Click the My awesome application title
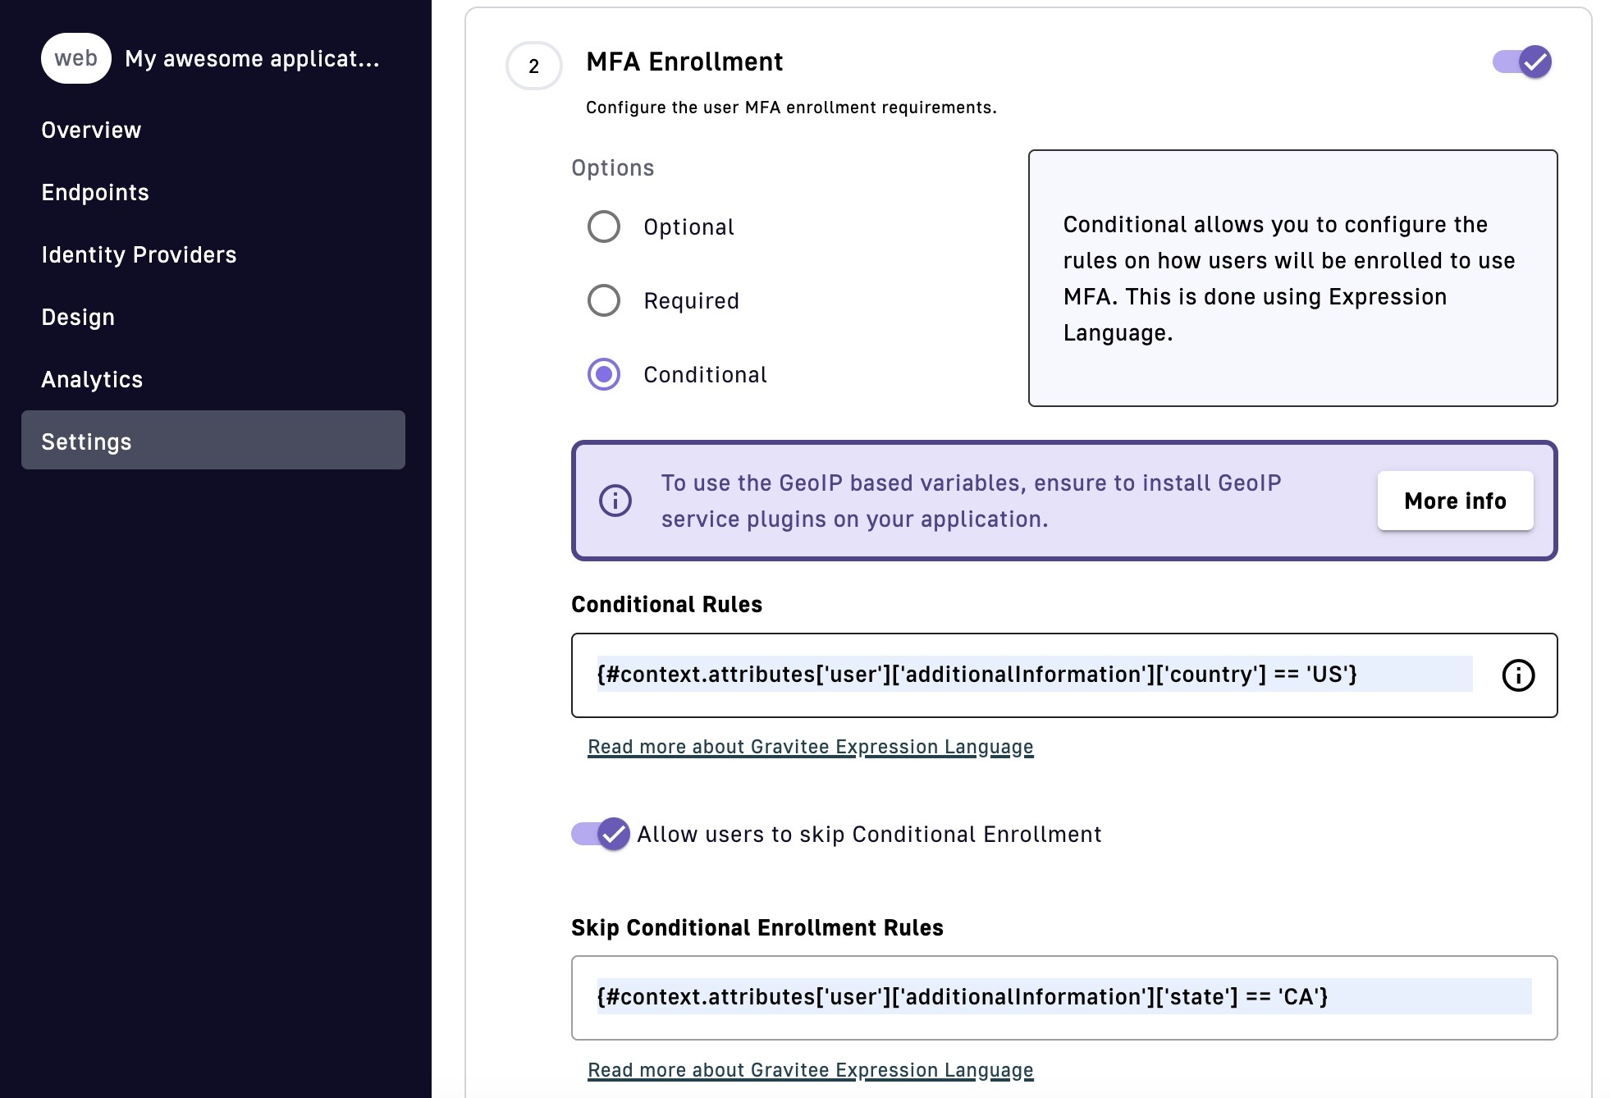Screen dimensions: 1610x1098 click(x=252, y=58)
